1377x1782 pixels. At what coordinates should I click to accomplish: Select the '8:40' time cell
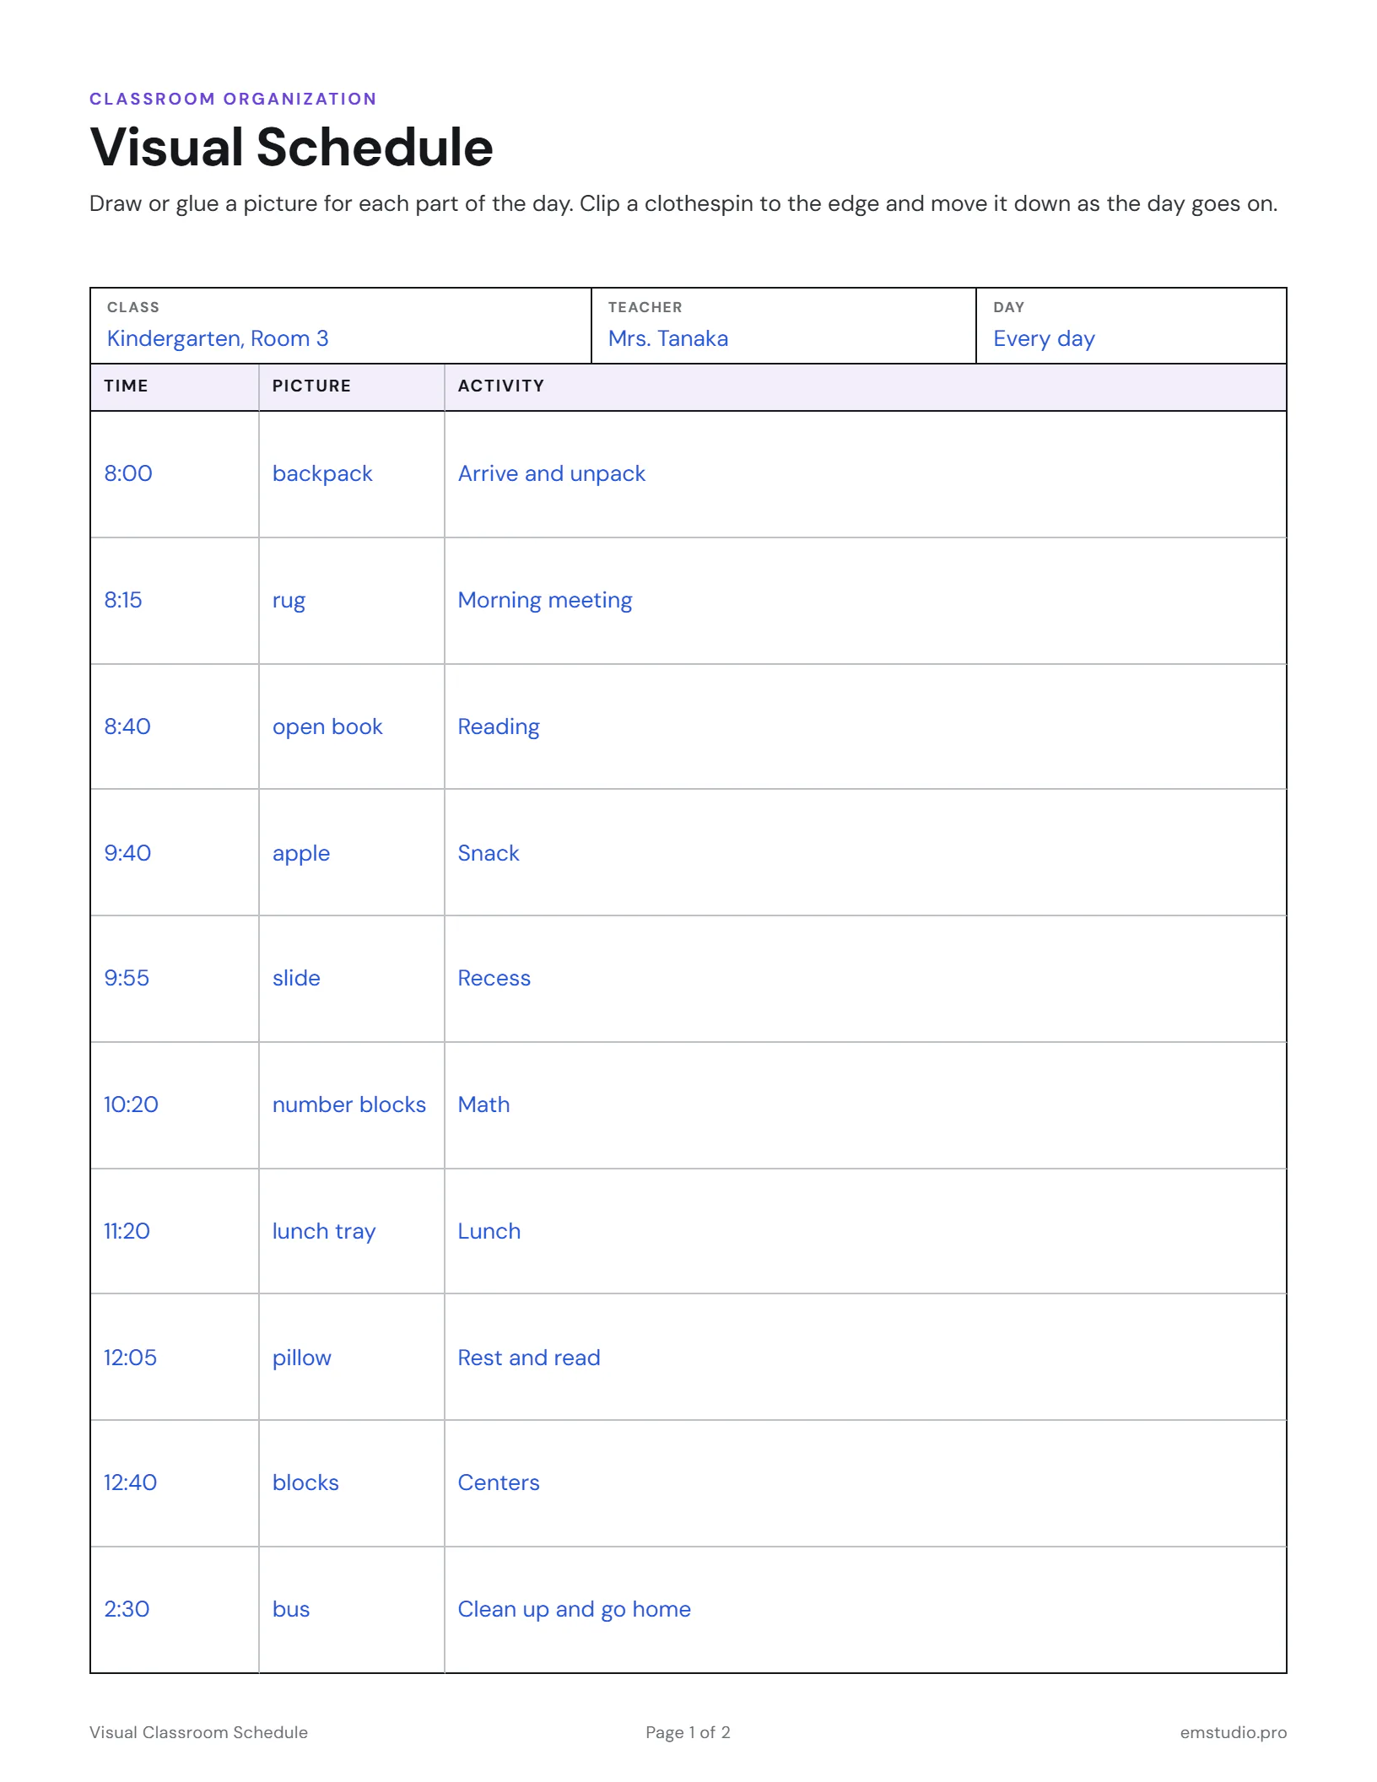[175, 726]
